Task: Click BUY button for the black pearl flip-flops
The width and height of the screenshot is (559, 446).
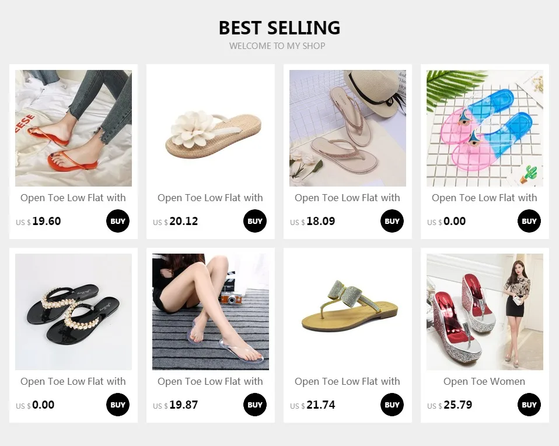Action: 118,405
